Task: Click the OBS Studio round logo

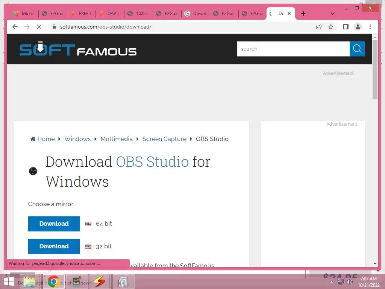Action: pyautogui.click(x=33, y=171)
